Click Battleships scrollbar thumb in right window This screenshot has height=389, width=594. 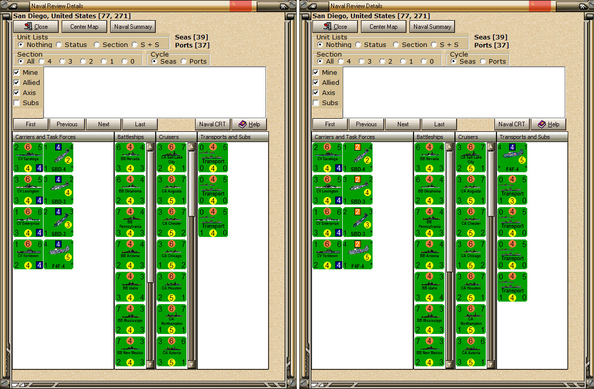coord(449,211)
